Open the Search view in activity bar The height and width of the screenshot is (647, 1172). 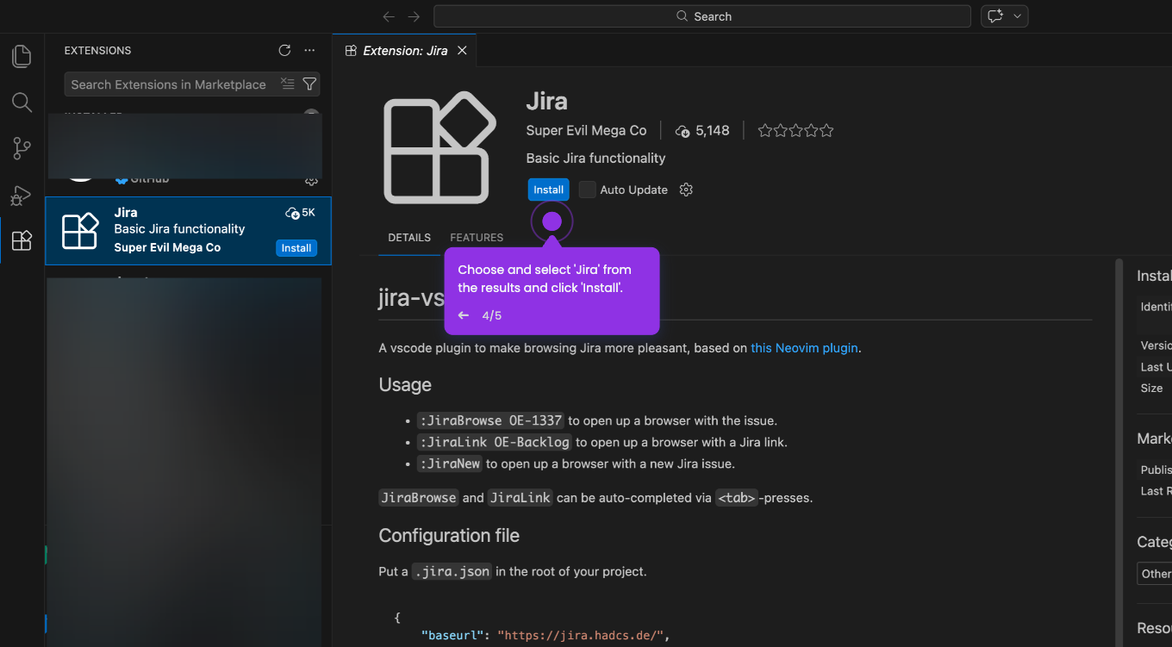coord(22,103)
